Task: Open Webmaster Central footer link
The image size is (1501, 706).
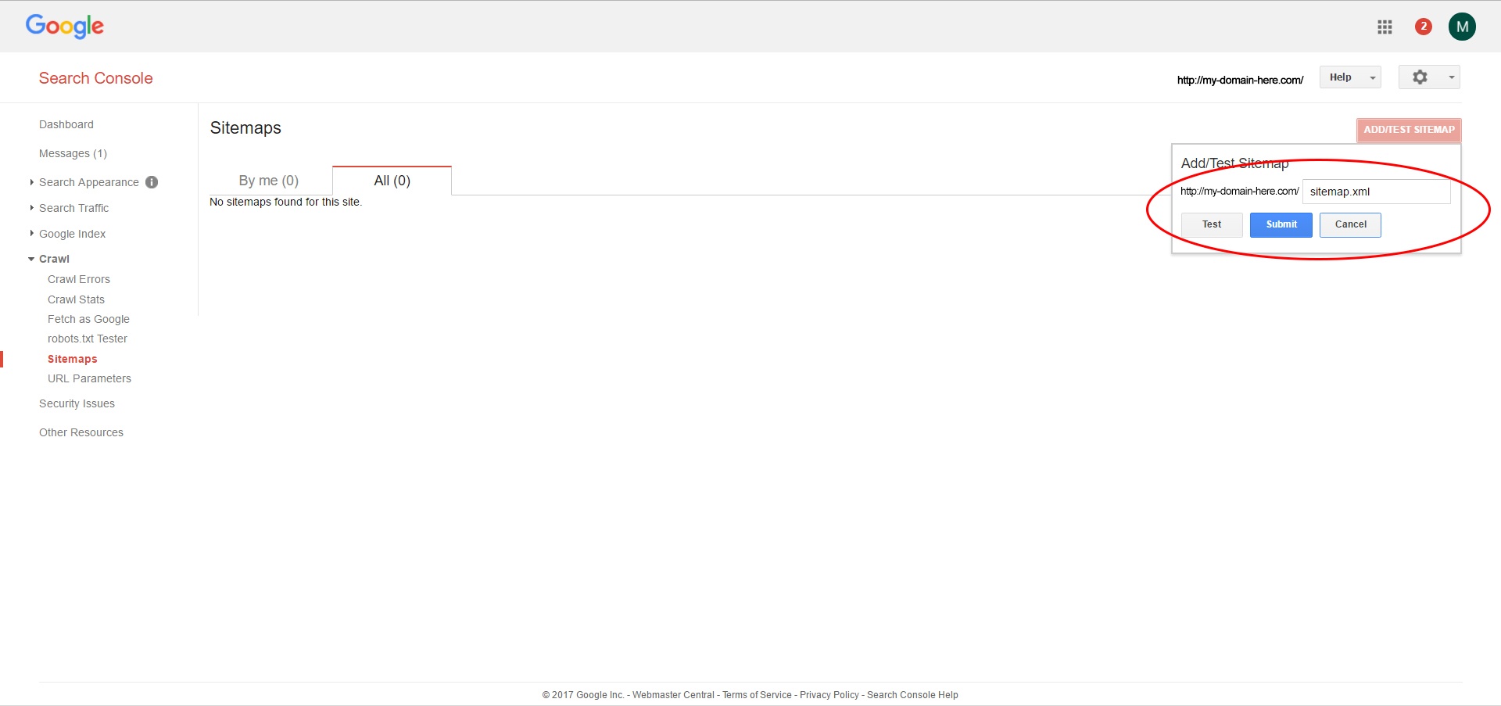Action: (x=673, y=695)
